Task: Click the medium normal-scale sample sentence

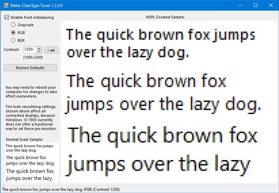Action: [x=30, y=161]
